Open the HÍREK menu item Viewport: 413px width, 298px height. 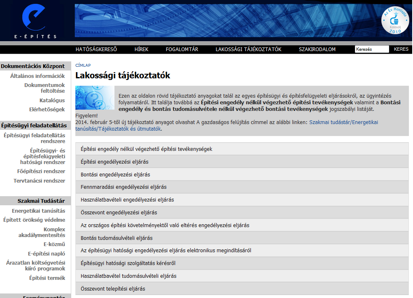click(x=142, y=49)
